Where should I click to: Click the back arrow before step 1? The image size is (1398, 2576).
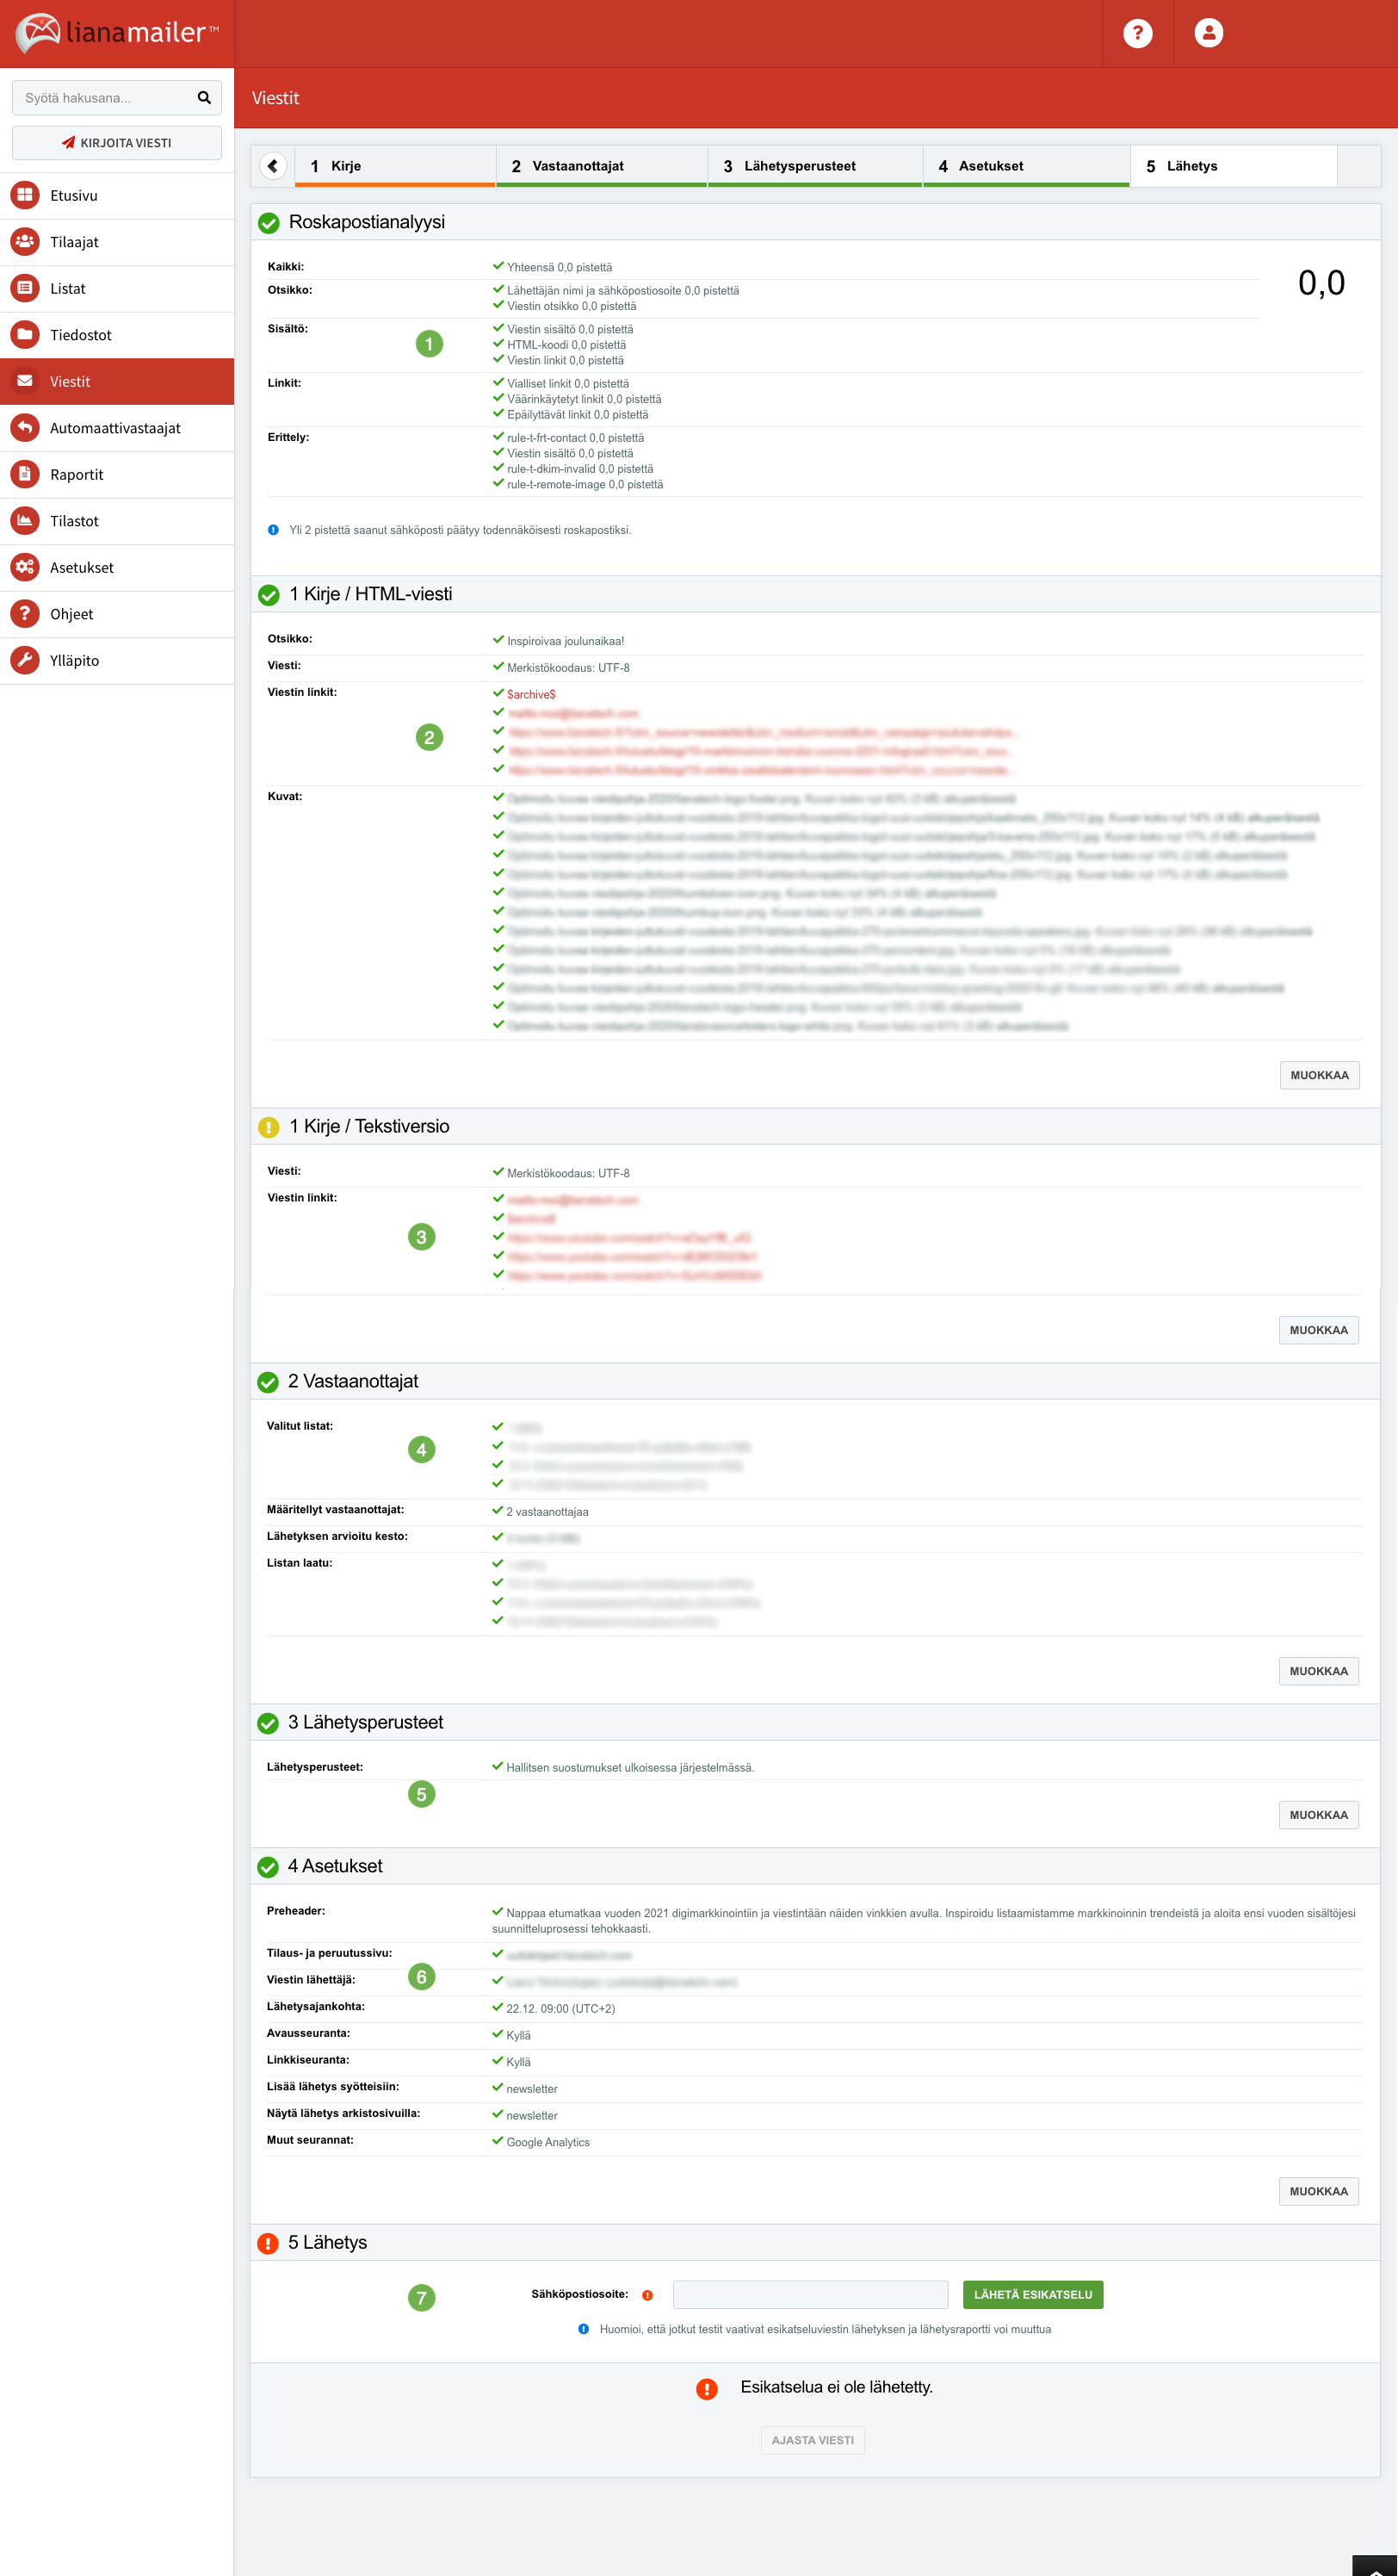pyautogui.click(x=273, y=166)
